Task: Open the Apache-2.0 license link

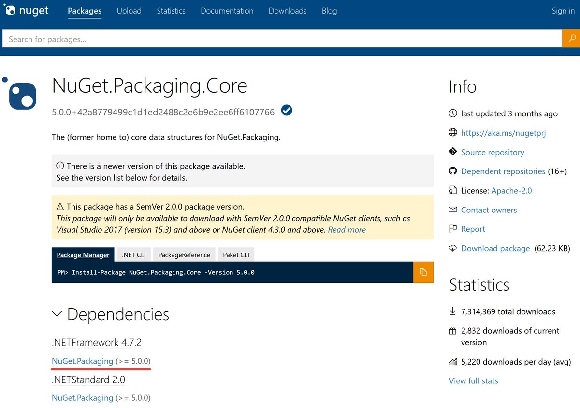Action: pos(511,191)
